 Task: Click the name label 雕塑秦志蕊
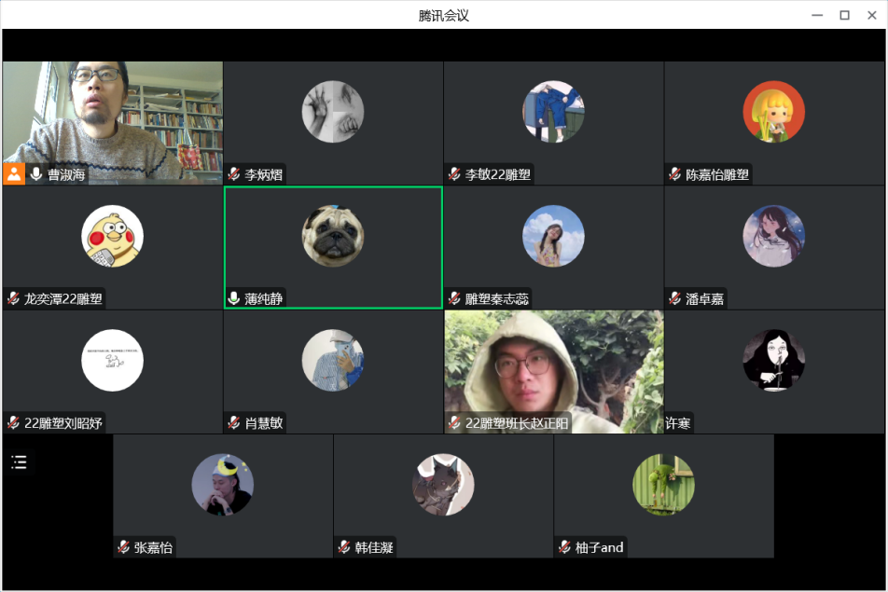(x=497, y=298)
